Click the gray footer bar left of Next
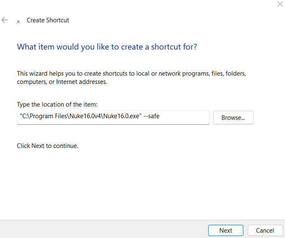Viewport: 285px width, 238px height. point(103,229)
